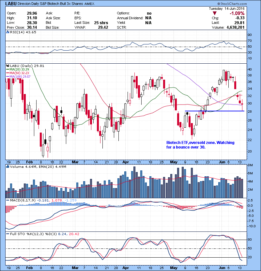Click the Low value 28.30
261x271 pixels.
(x=32, y=23)
